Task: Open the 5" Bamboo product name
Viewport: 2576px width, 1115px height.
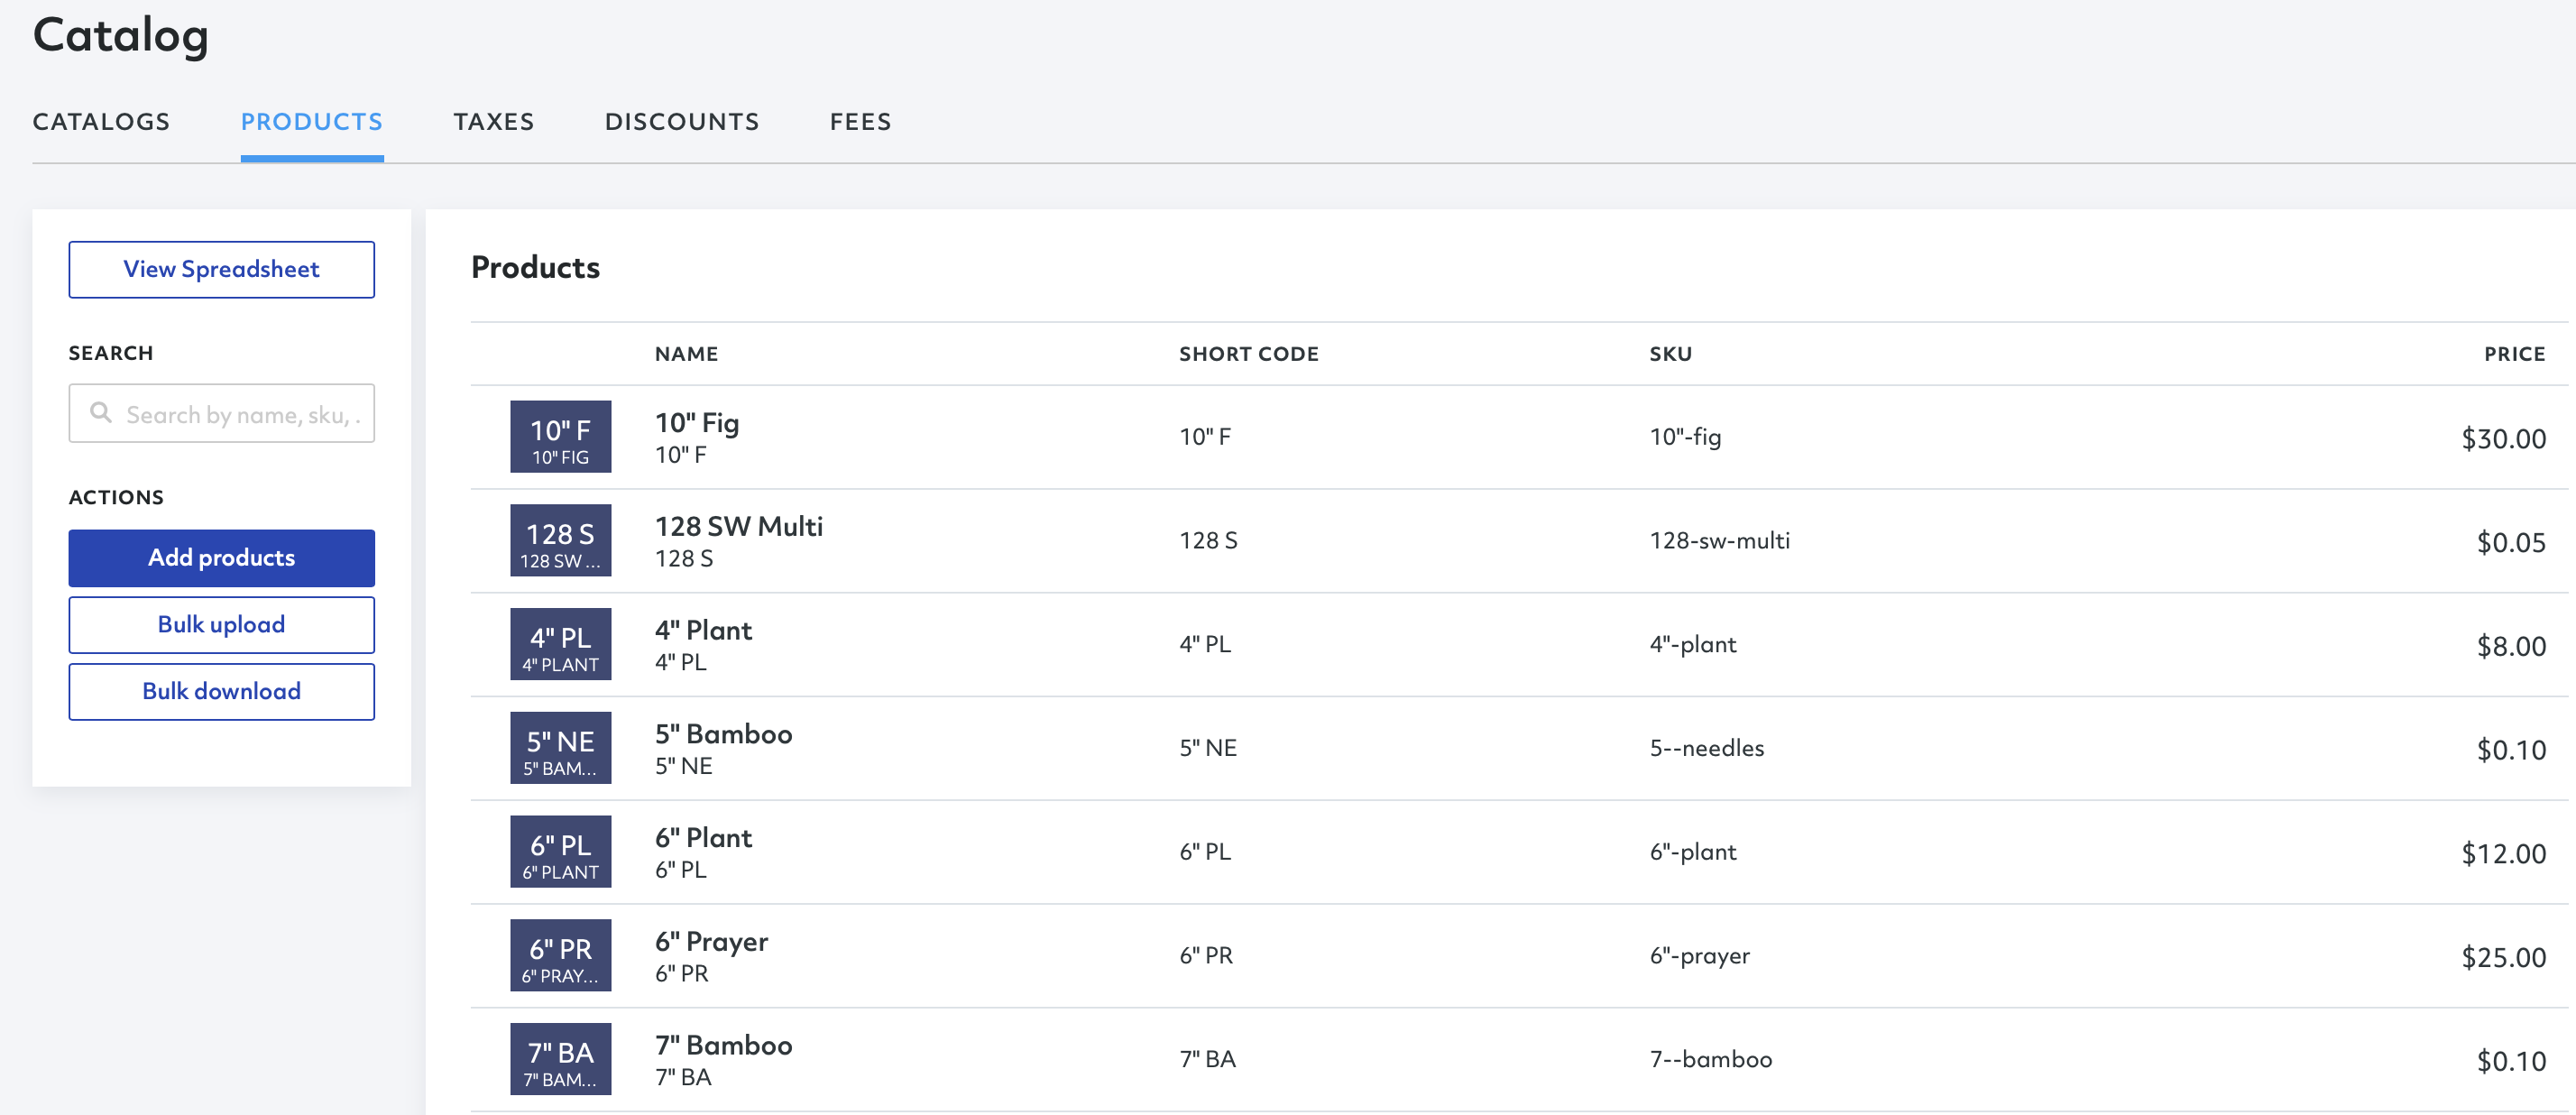Action: click(724, 735)
